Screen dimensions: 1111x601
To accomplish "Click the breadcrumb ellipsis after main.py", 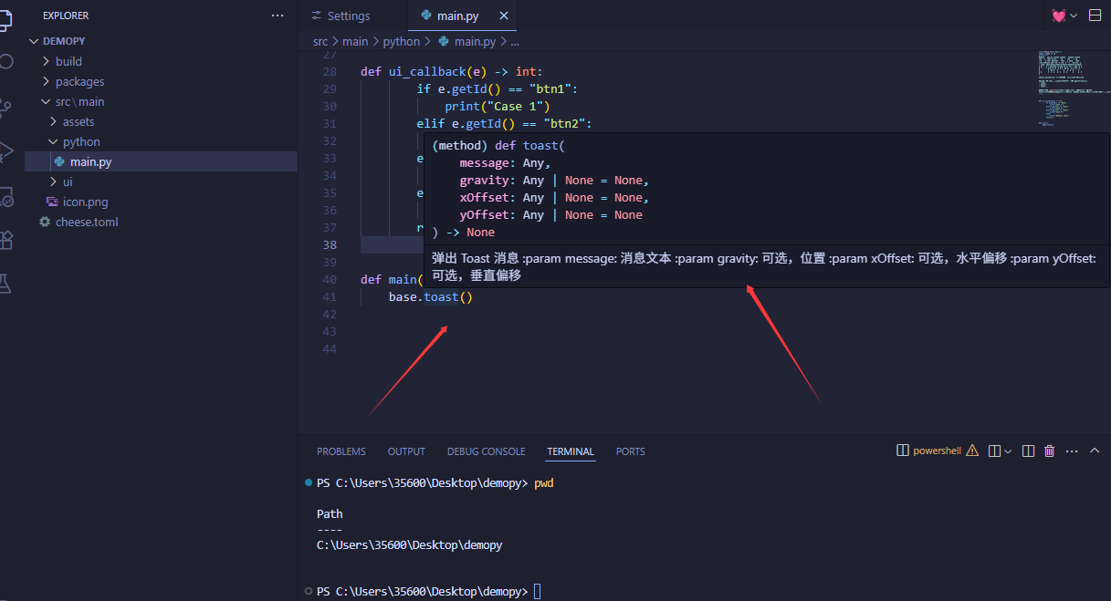I will coord(515,41).
